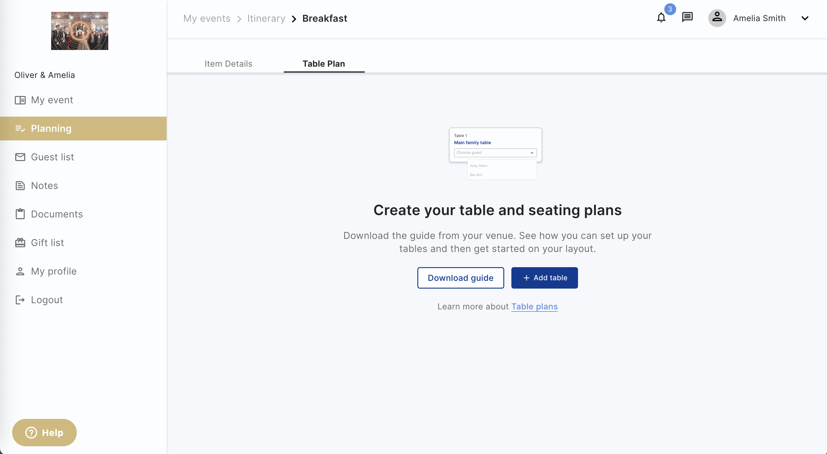Collapse the guest picker using its chevron
827x454 pixels.
point(532,153)
